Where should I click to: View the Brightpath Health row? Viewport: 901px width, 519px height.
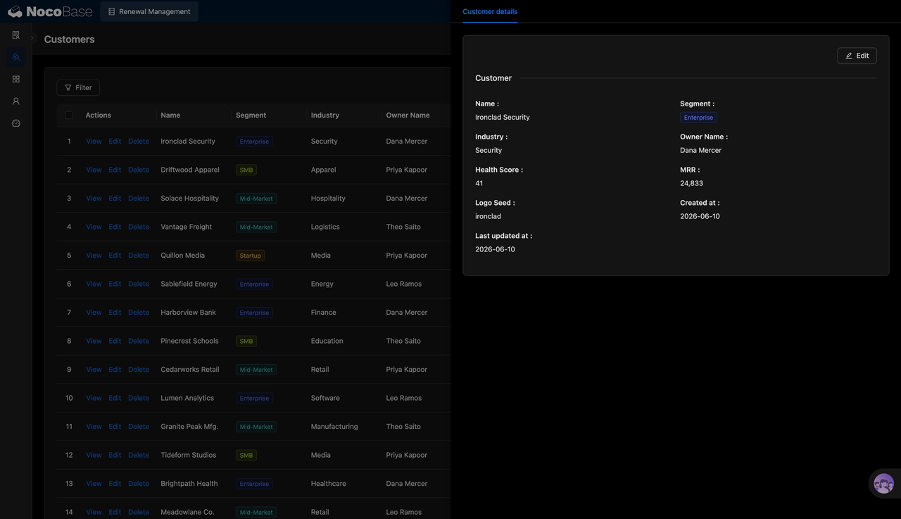point(94,484)
